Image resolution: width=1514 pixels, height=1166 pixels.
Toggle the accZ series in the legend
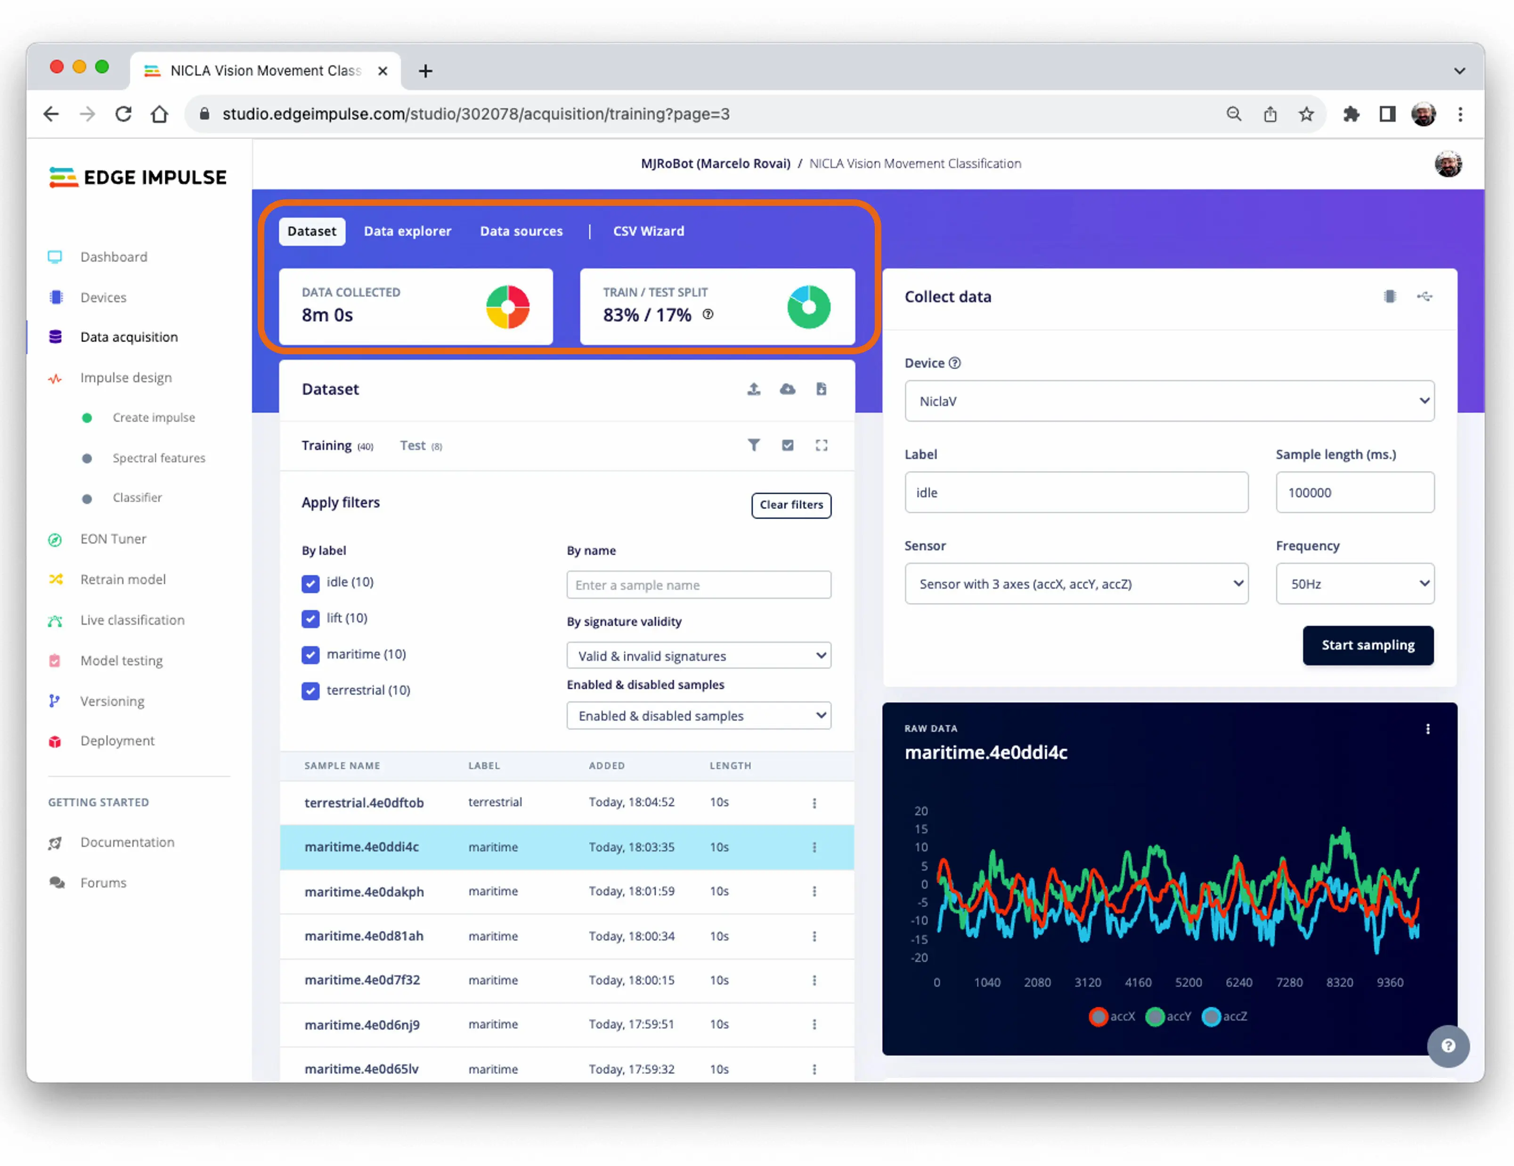click(1224, 1016)
